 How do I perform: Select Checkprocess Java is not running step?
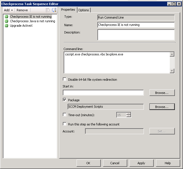coord(32,21)
